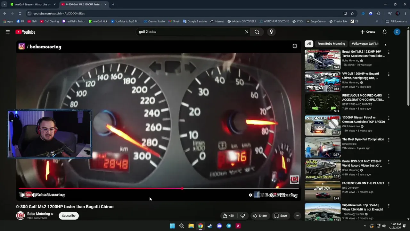The height and width of the screenshot is (231, 410).
Task: Open the Creator Studio bookmark
Action: pos(154,21)
